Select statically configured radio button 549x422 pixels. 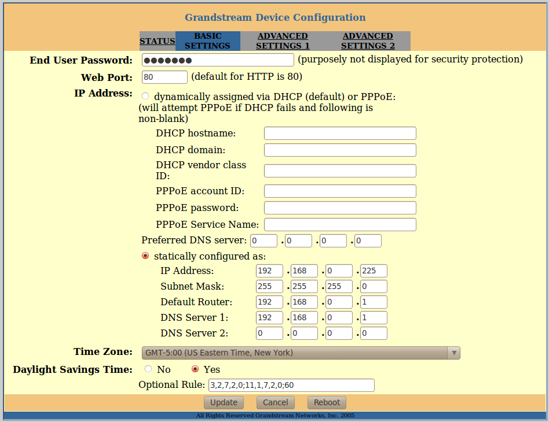tap(145, 256)
